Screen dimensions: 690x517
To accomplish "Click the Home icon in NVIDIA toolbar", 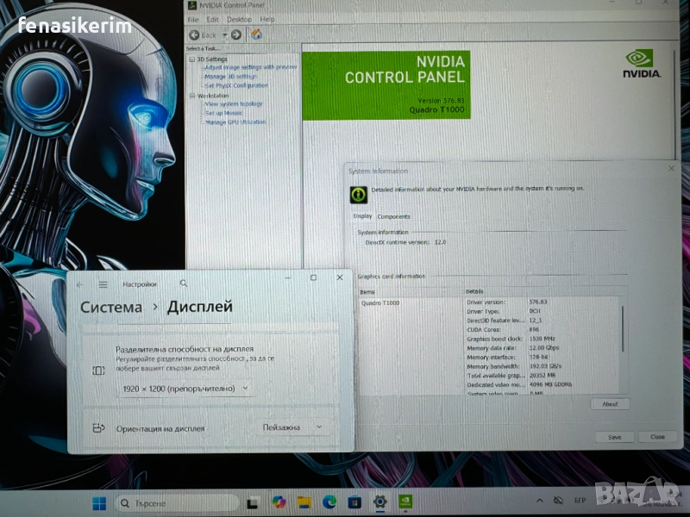I will point(256,34).
